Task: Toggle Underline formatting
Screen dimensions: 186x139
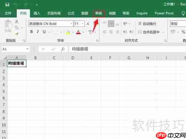Action: (x=44, y=32)
